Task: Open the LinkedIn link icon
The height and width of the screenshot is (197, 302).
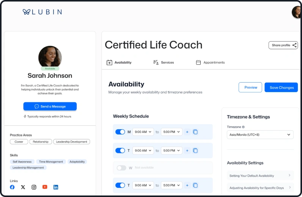Action: tap(56, 187)
